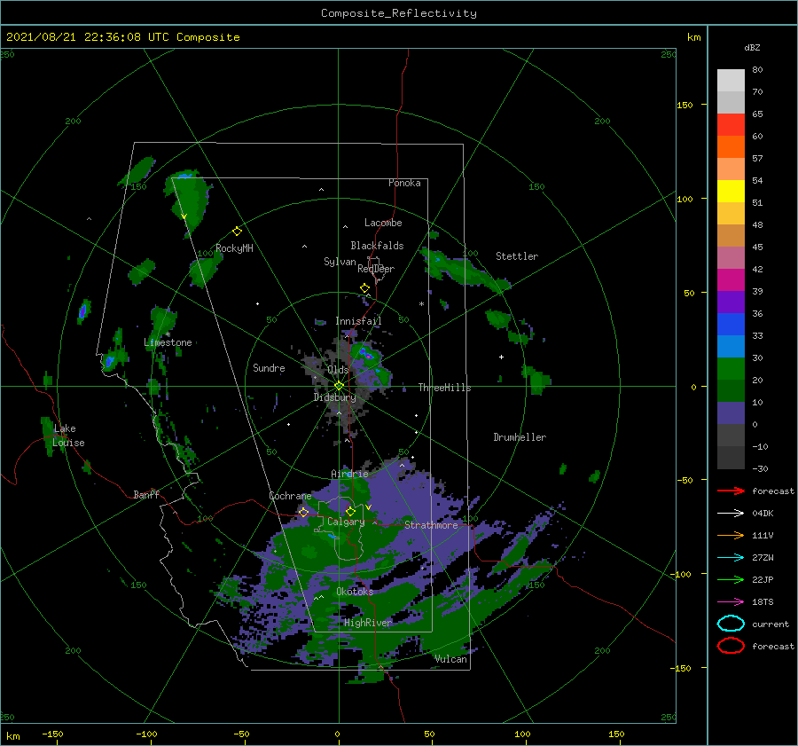This screenshot has height=746, width=798.
Task: Click the Cochrane city label
Action: (x=290, y=496)
